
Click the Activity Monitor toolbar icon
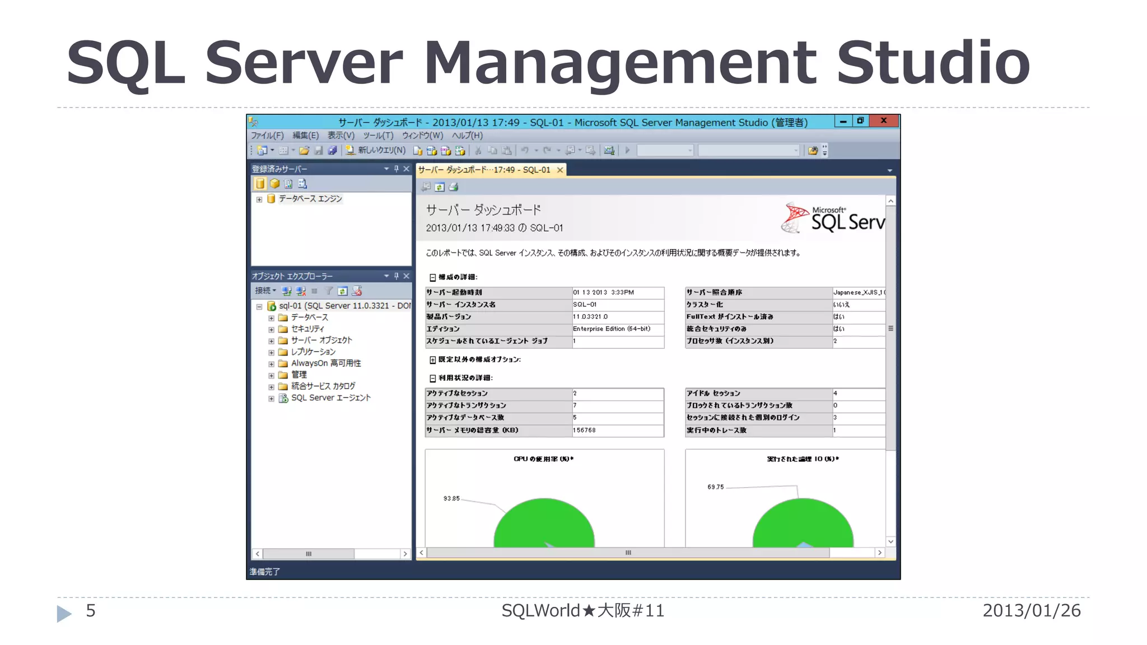(609, 151)
